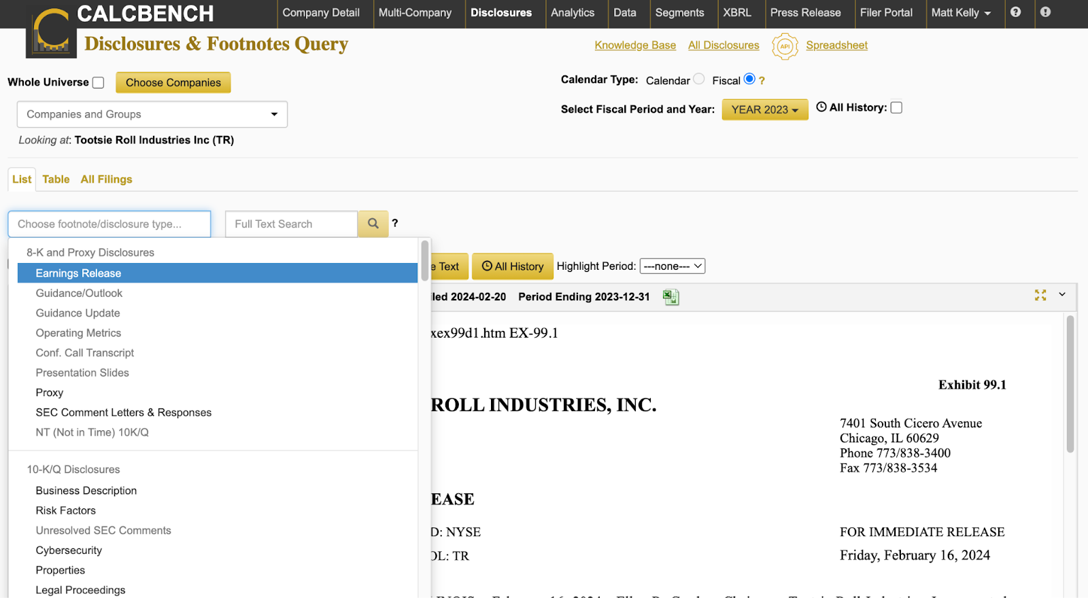Screen dimensions: 1088x598
Task: Click the Choose Companies button
Action: 173,82
